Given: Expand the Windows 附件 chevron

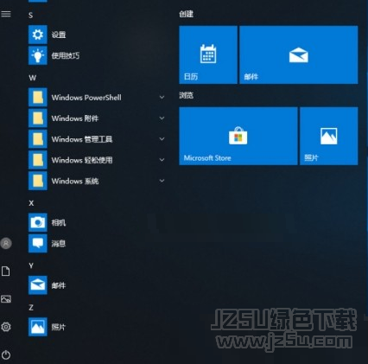Looking at the screenshot, I should pyautogui.click(x=162, y=118).
